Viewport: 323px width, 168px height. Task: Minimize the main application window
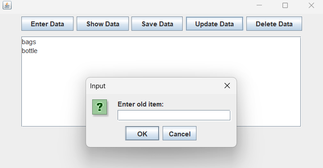[259, 5]
